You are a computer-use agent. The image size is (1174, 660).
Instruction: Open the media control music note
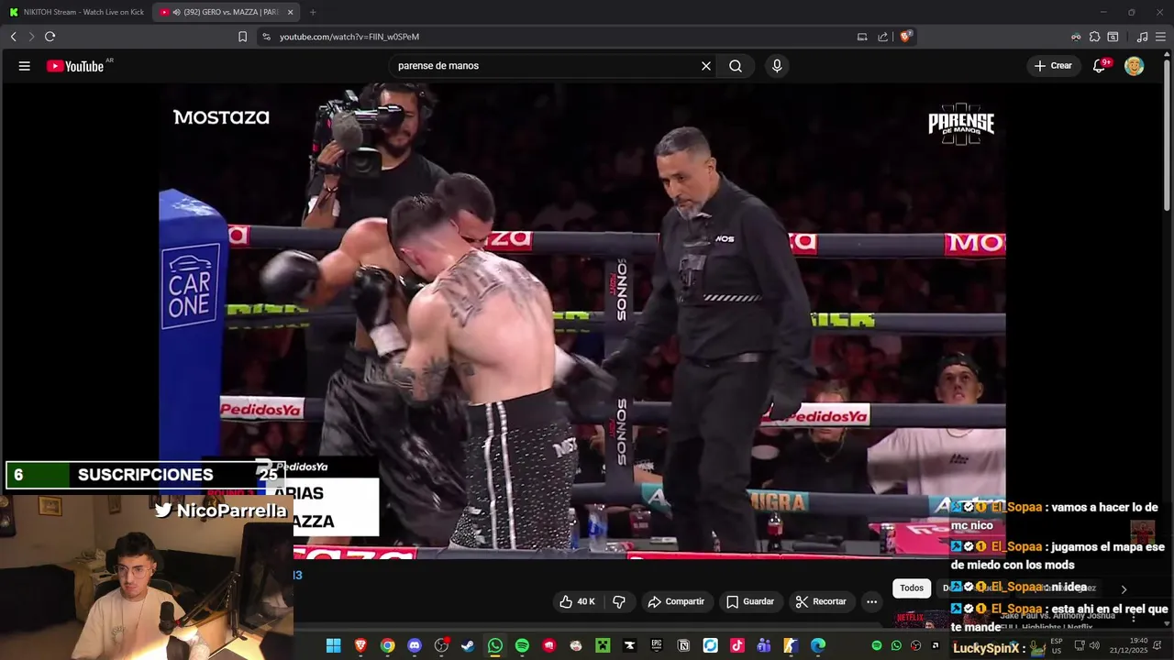1142,37
